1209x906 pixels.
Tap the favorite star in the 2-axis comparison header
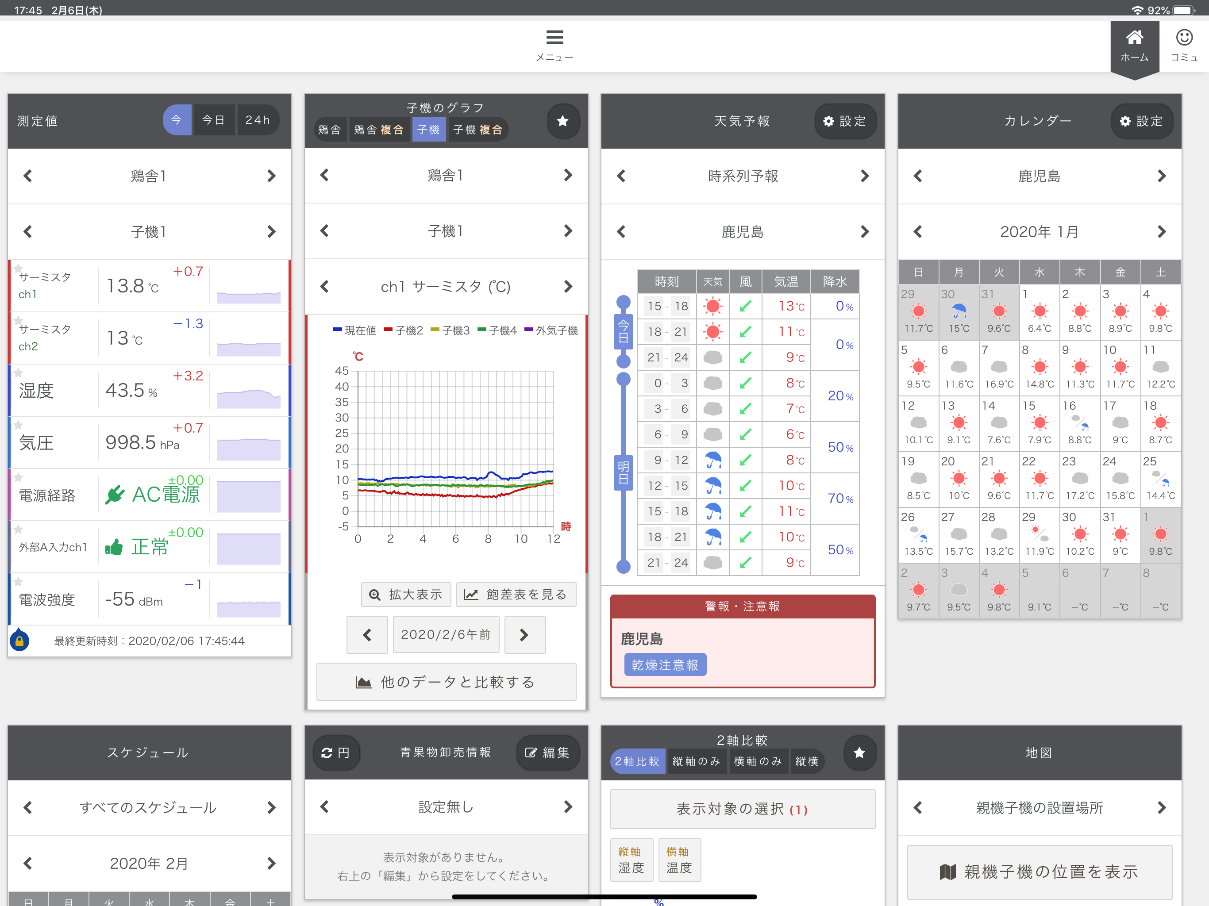pyautogui.click(x=859, y=752)
